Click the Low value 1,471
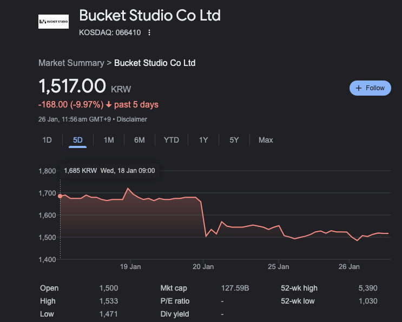This screenshot has height=322, width=402. click(x=109, y=314)
